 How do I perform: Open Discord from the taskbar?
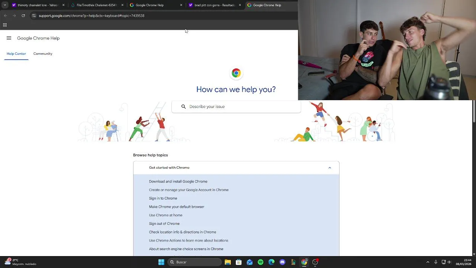pyautogui.click(x=282, y=262)
